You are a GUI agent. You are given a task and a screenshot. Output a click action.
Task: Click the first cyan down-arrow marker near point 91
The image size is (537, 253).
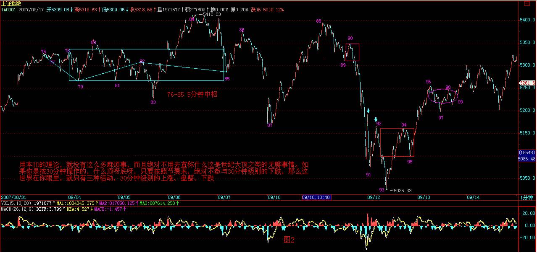coord(368,111)
